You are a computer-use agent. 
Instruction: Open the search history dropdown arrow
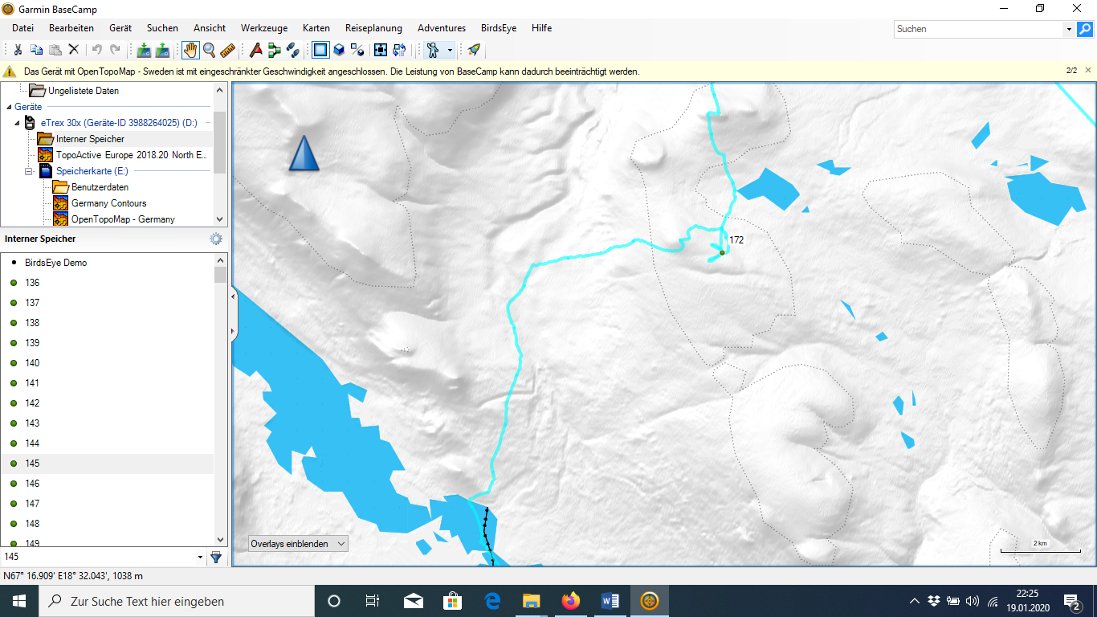pos(1069,29)
